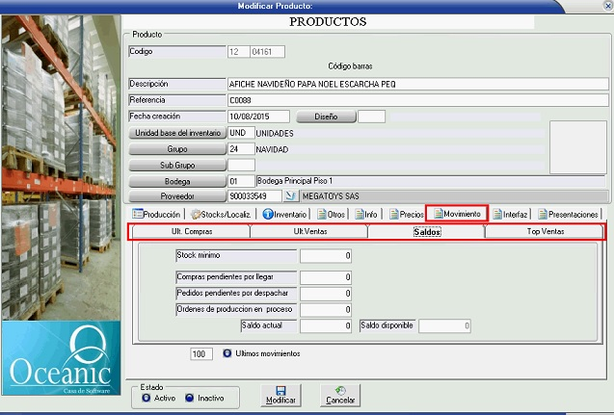The height and width of the screenshot is (415, 614).
Task: Click the Interfaz tab document icon
Action: [x=497, y=214]
